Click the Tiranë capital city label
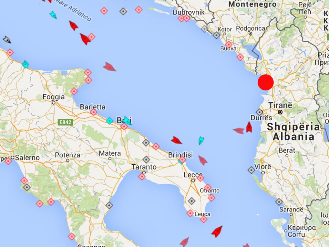The image size is (329, 247). tap(280, 105)
